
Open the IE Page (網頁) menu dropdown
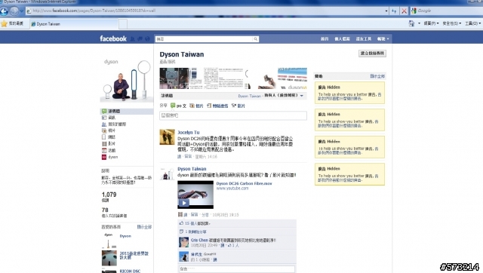click(431, 23)
